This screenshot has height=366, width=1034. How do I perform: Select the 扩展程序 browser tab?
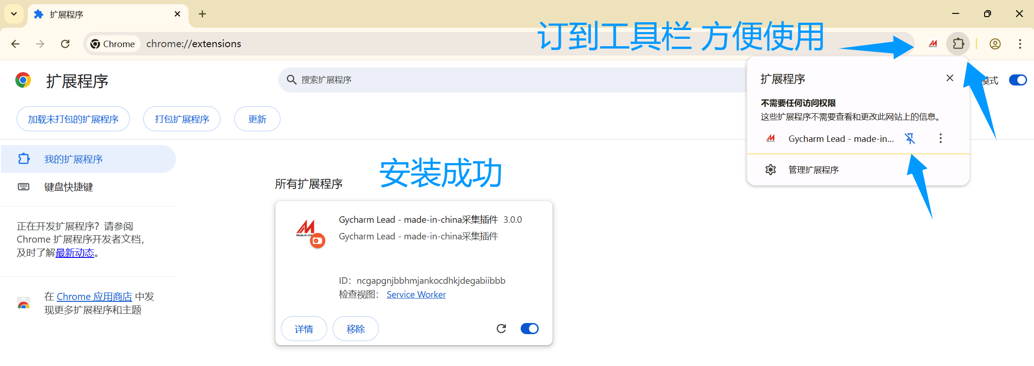pyautogui.click(x=108, y=14)
